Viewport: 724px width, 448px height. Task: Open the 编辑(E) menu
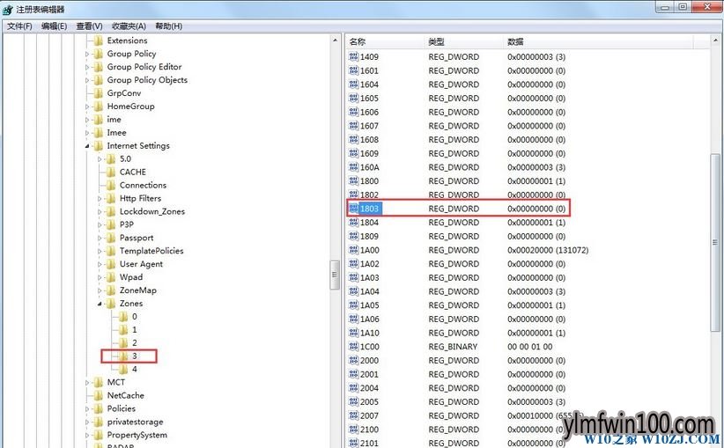54,26
